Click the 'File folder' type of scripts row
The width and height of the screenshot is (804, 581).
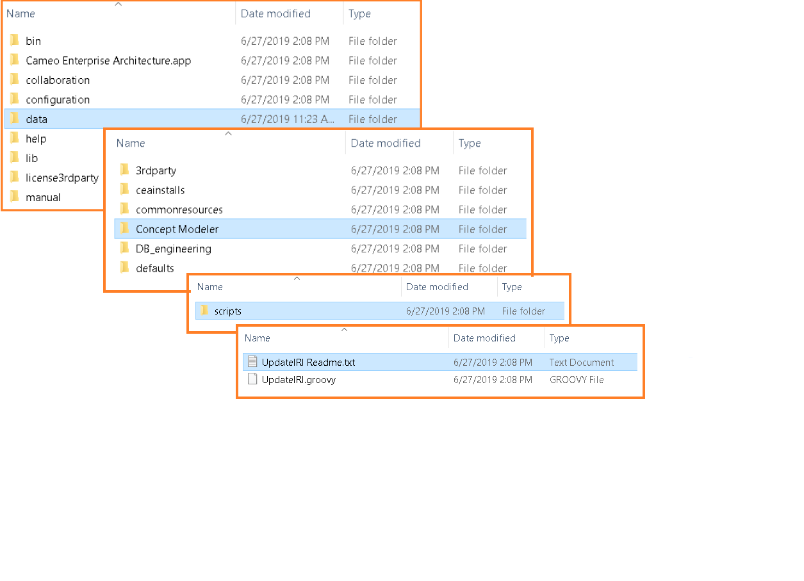(523, 311)
